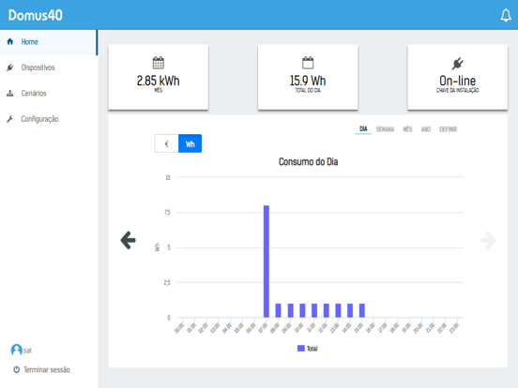Screen dimensions: 518x388
Task: Click the Home house icon in sidebar
Action: coord(10,41)
